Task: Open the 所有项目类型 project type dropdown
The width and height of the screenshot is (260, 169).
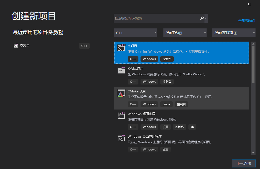Action: [234, 33]
